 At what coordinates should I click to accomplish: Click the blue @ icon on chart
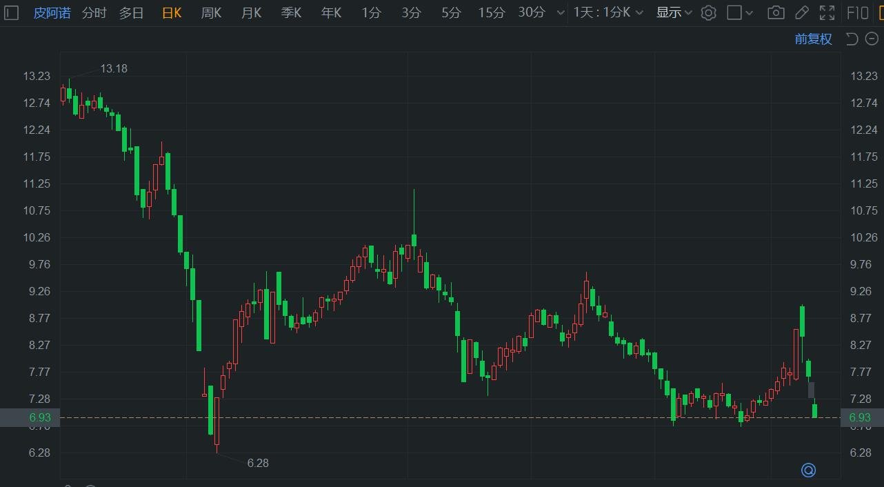click(x=808, y=470)
